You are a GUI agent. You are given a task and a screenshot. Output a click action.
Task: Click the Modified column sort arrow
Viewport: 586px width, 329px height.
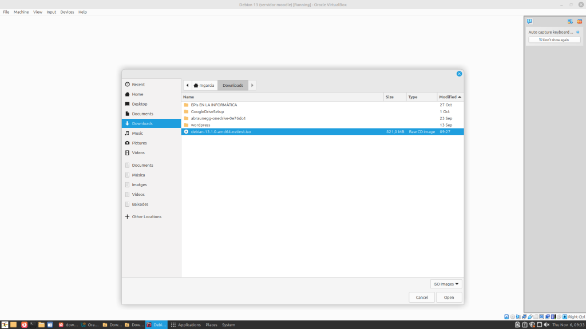pos(460,97)
